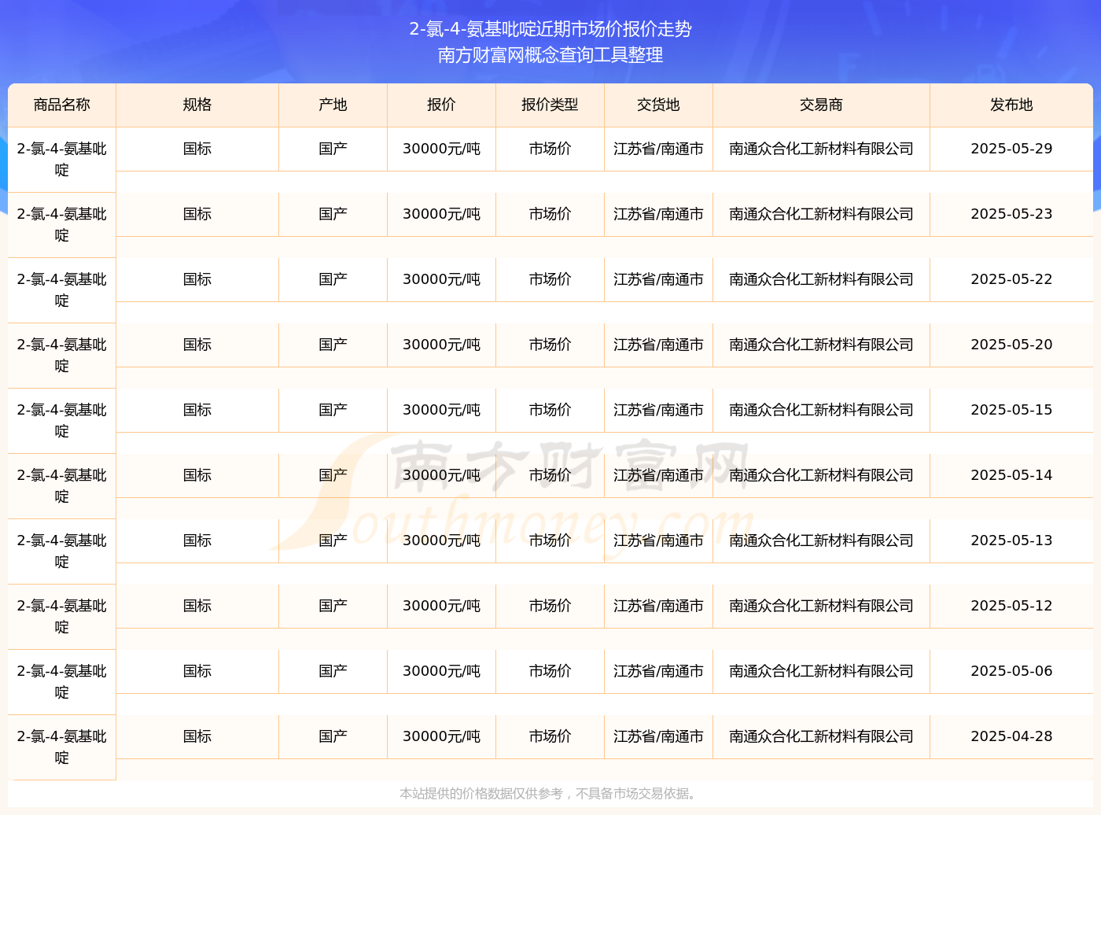Viewport: 1101px width, 948px height.
Task: Click 国标 in 2025-05-20 row
Action: coord(197,345)
